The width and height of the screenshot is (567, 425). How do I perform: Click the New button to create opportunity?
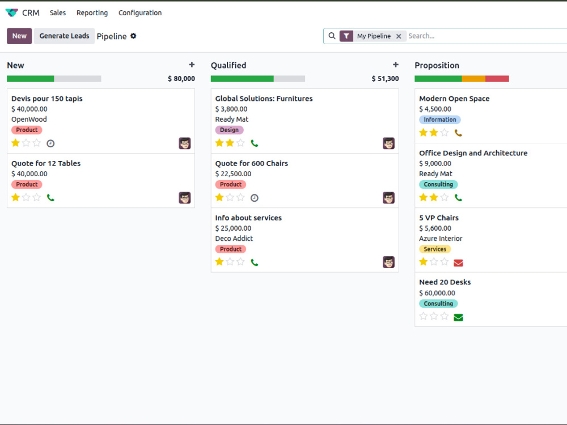point(19,36)
